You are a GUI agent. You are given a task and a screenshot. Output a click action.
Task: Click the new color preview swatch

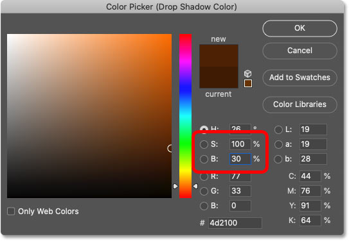tap(219, 56)
